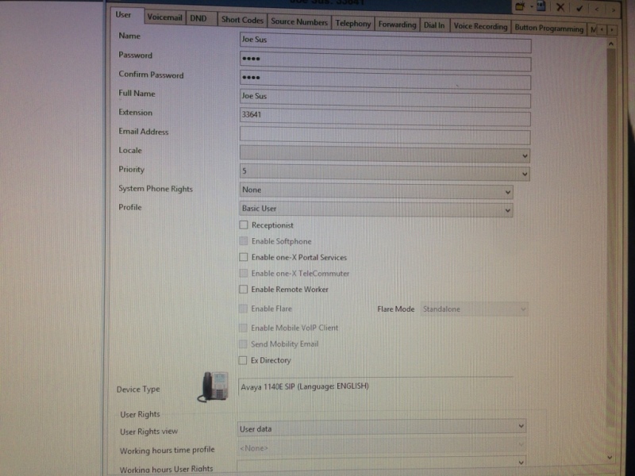Click the Full Name field
This screenshot has width=635, height=476.
click(x=385, y=98)
